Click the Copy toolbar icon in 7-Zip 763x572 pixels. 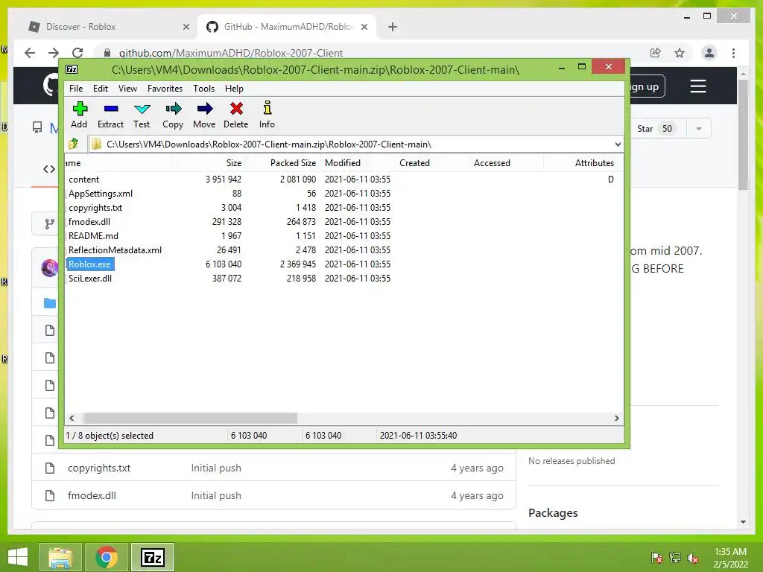pyautogui.click(x=173, y=115)
